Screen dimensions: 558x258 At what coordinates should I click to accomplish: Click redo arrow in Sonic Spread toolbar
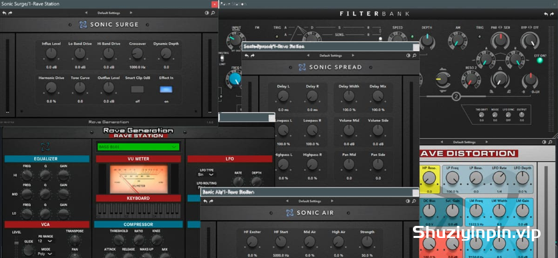click(x=253, y=55)
